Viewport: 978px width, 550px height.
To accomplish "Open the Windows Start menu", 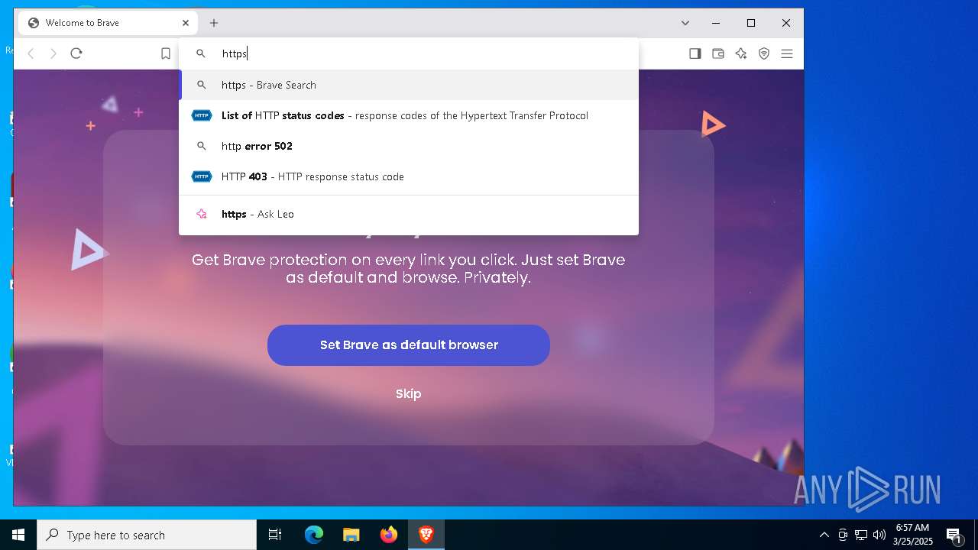I will (18, 535).
